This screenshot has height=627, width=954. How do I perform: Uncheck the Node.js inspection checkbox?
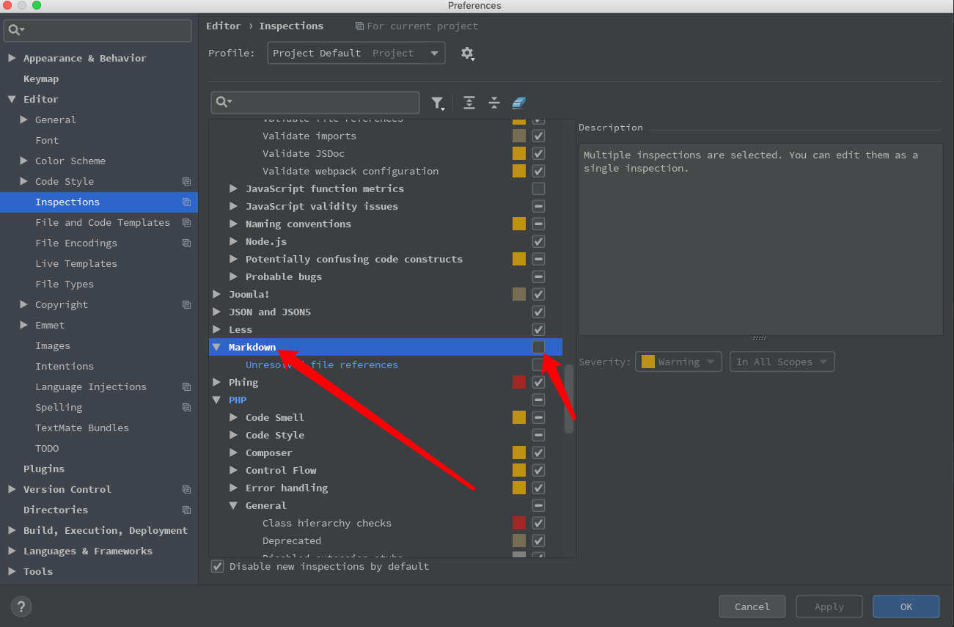538,241
